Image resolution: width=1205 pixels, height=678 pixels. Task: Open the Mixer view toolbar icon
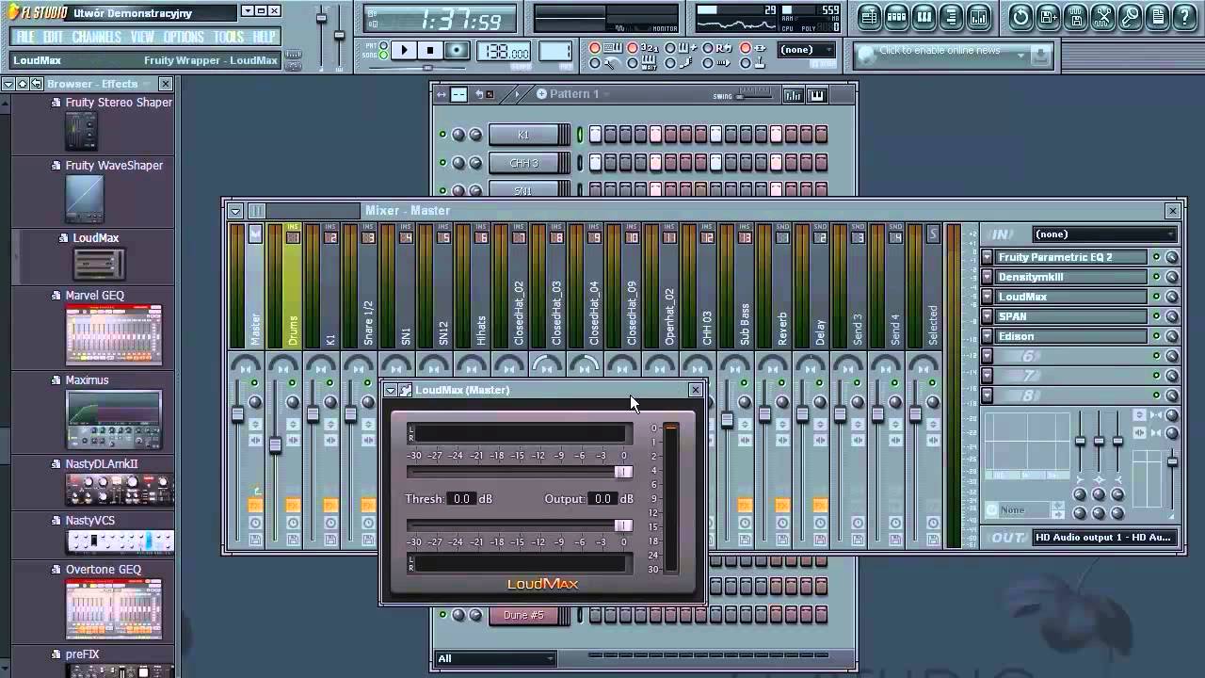coord(978,16)
